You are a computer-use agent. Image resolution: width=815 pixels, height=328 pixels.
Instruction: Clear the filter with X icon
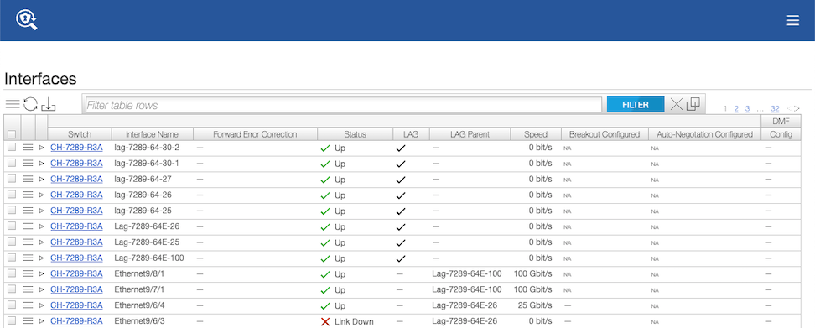tap(676, 104)
